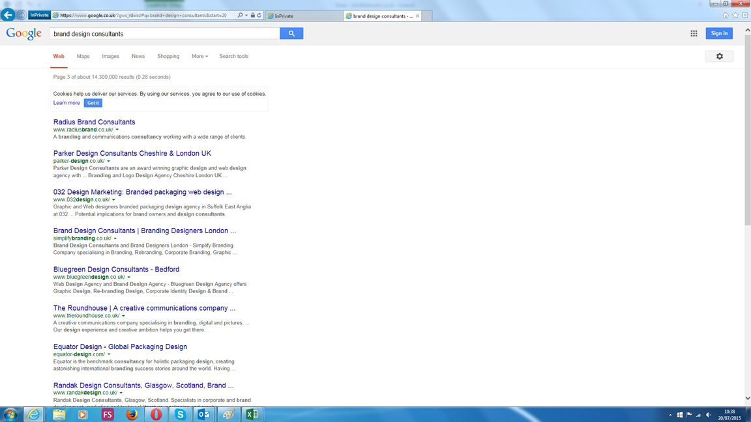This screenshot has width=751, height=422.
Task: Open Google search settings gear
Action: tap(719, 57)
